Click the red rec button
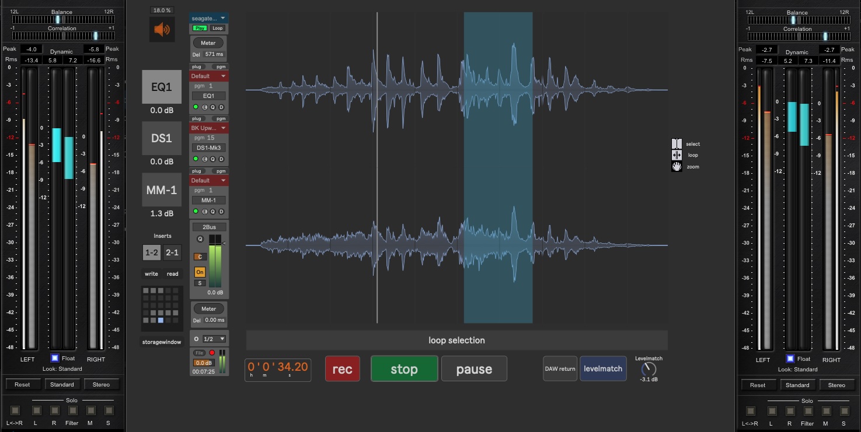 click(342, 369)
